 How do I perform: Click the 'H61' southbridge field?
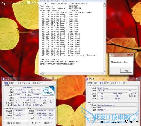117,96
